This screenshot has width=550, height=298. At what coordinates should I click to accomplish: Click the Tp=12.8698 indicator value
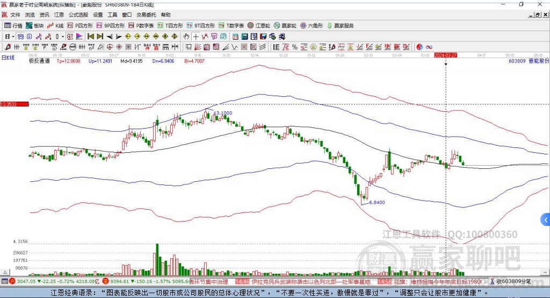coord(68,61)
